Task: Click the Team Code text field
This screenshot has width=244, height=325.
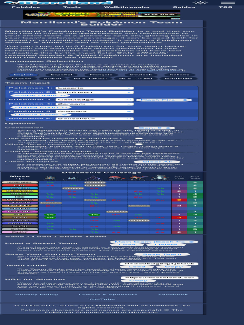Action: pos(159,264)
